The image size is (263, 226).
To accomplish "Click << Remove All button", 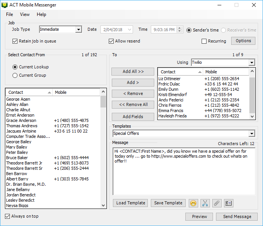I will (x=133, y=104).
